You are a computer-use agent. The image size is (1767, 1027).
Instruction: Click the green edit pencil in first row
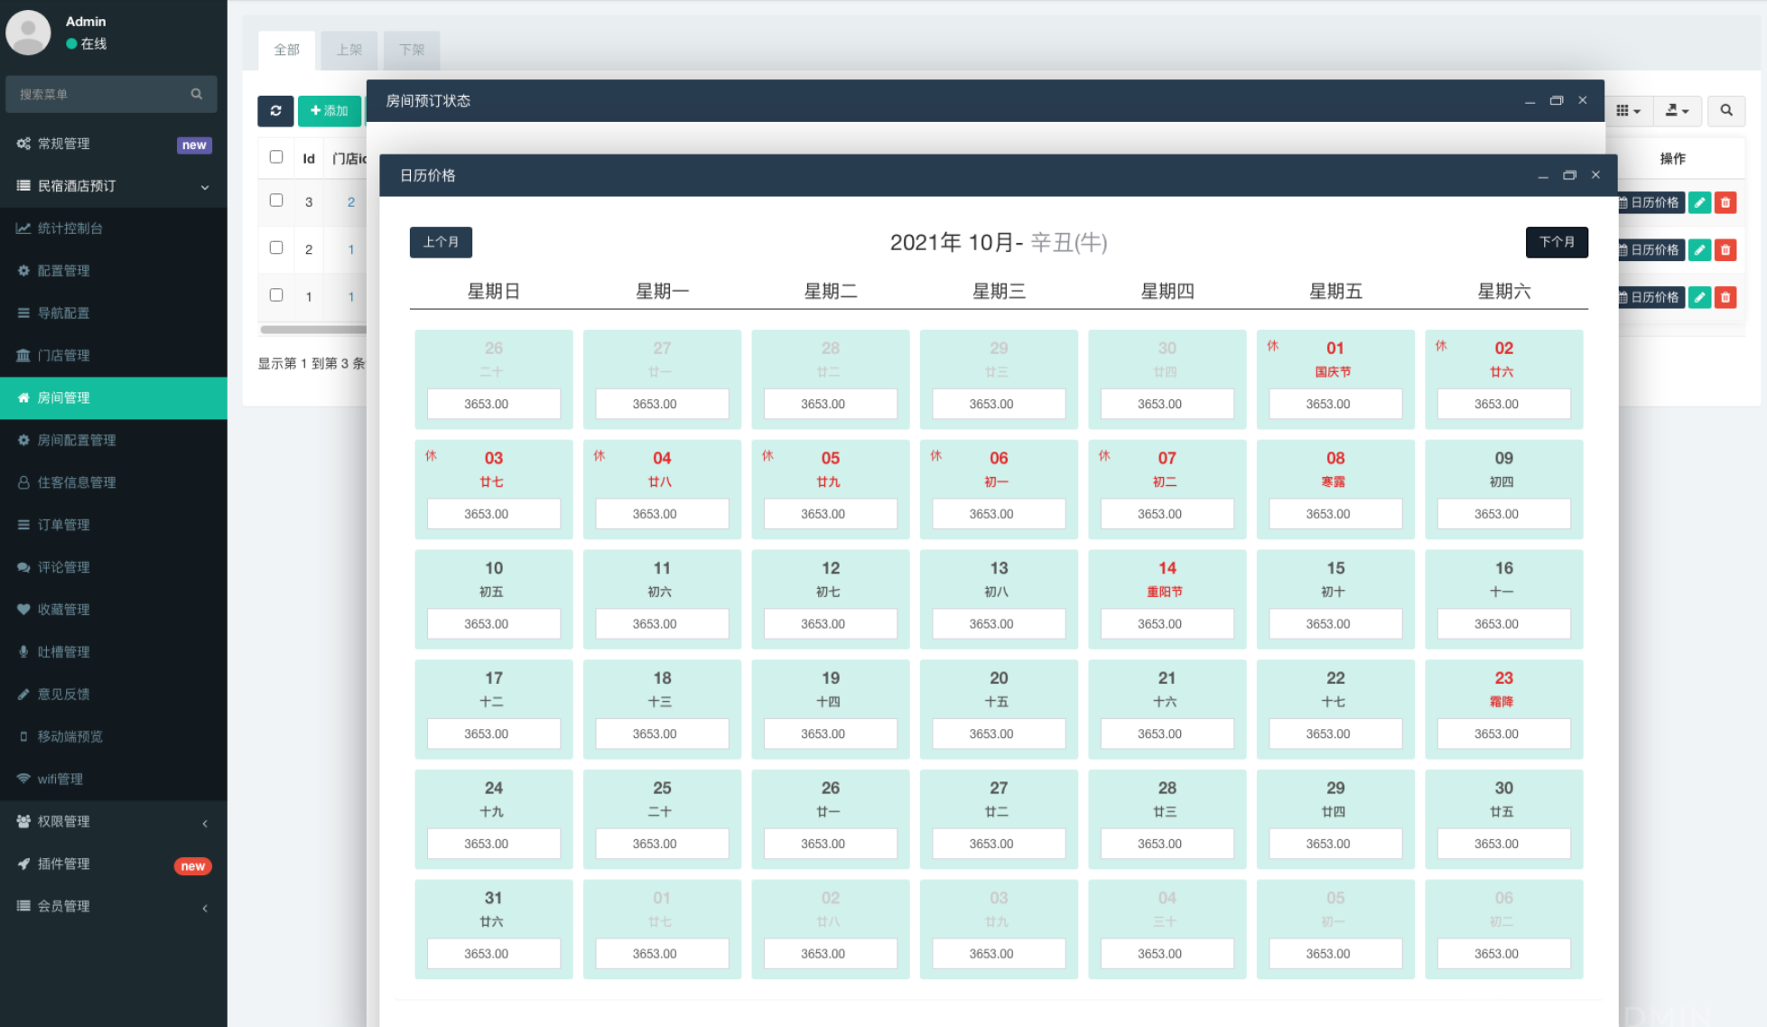(1699, 203)
